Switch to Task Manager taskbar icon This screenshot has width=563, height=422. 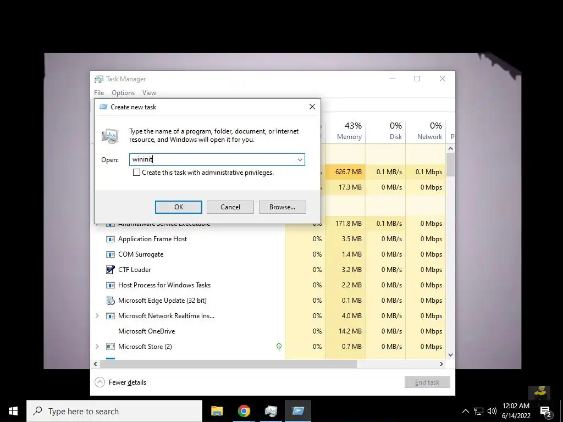[271, 411]
